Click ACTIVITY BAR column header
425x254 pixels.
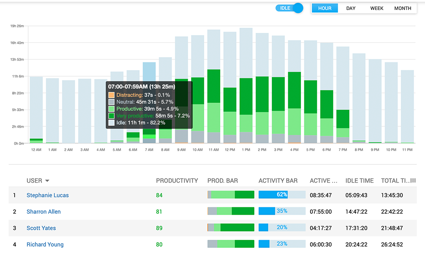pyautogui.click(x=278, y=181)
